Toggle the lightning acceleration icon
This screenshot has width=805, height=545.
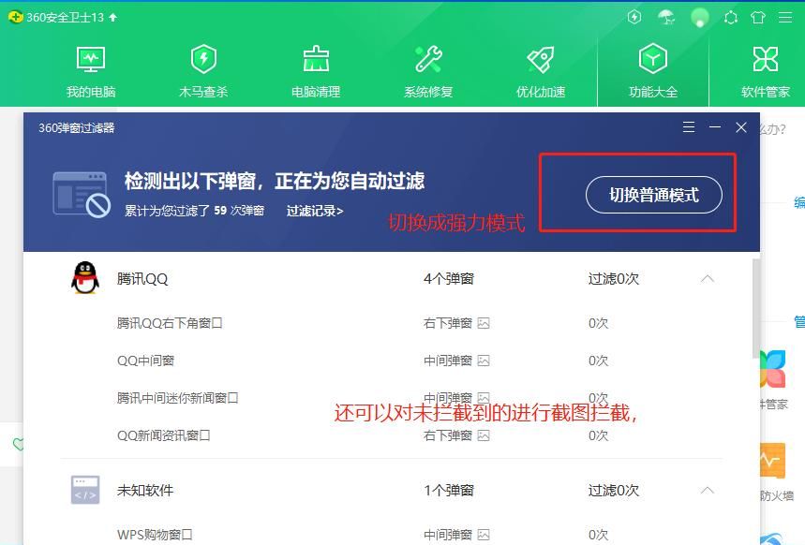634,17
